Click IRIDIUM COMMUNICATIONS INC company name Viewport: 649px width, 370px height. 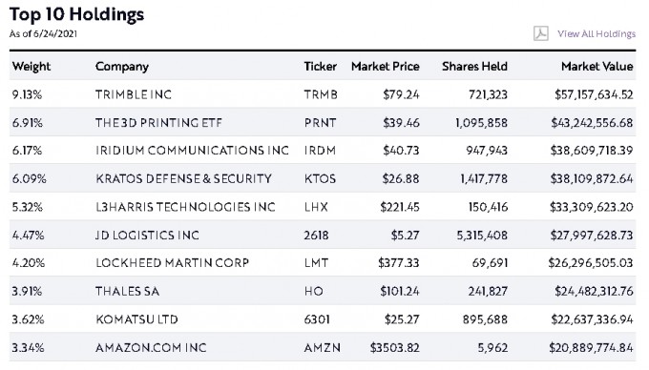(192, 151)
